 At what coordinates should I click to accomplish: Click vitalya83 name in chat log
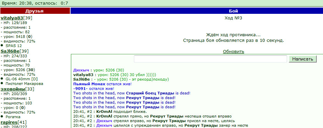[83, 75]
